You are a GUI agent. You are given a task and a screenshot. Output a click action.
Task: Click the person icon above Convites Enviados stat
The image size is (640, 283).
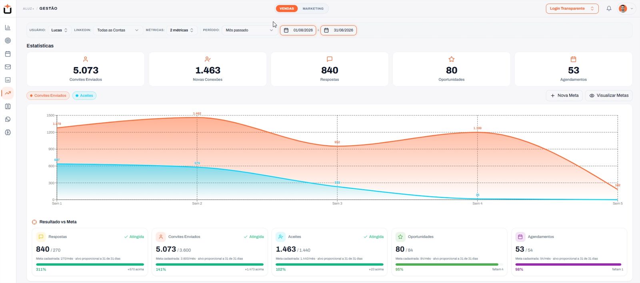pos(86,59)
